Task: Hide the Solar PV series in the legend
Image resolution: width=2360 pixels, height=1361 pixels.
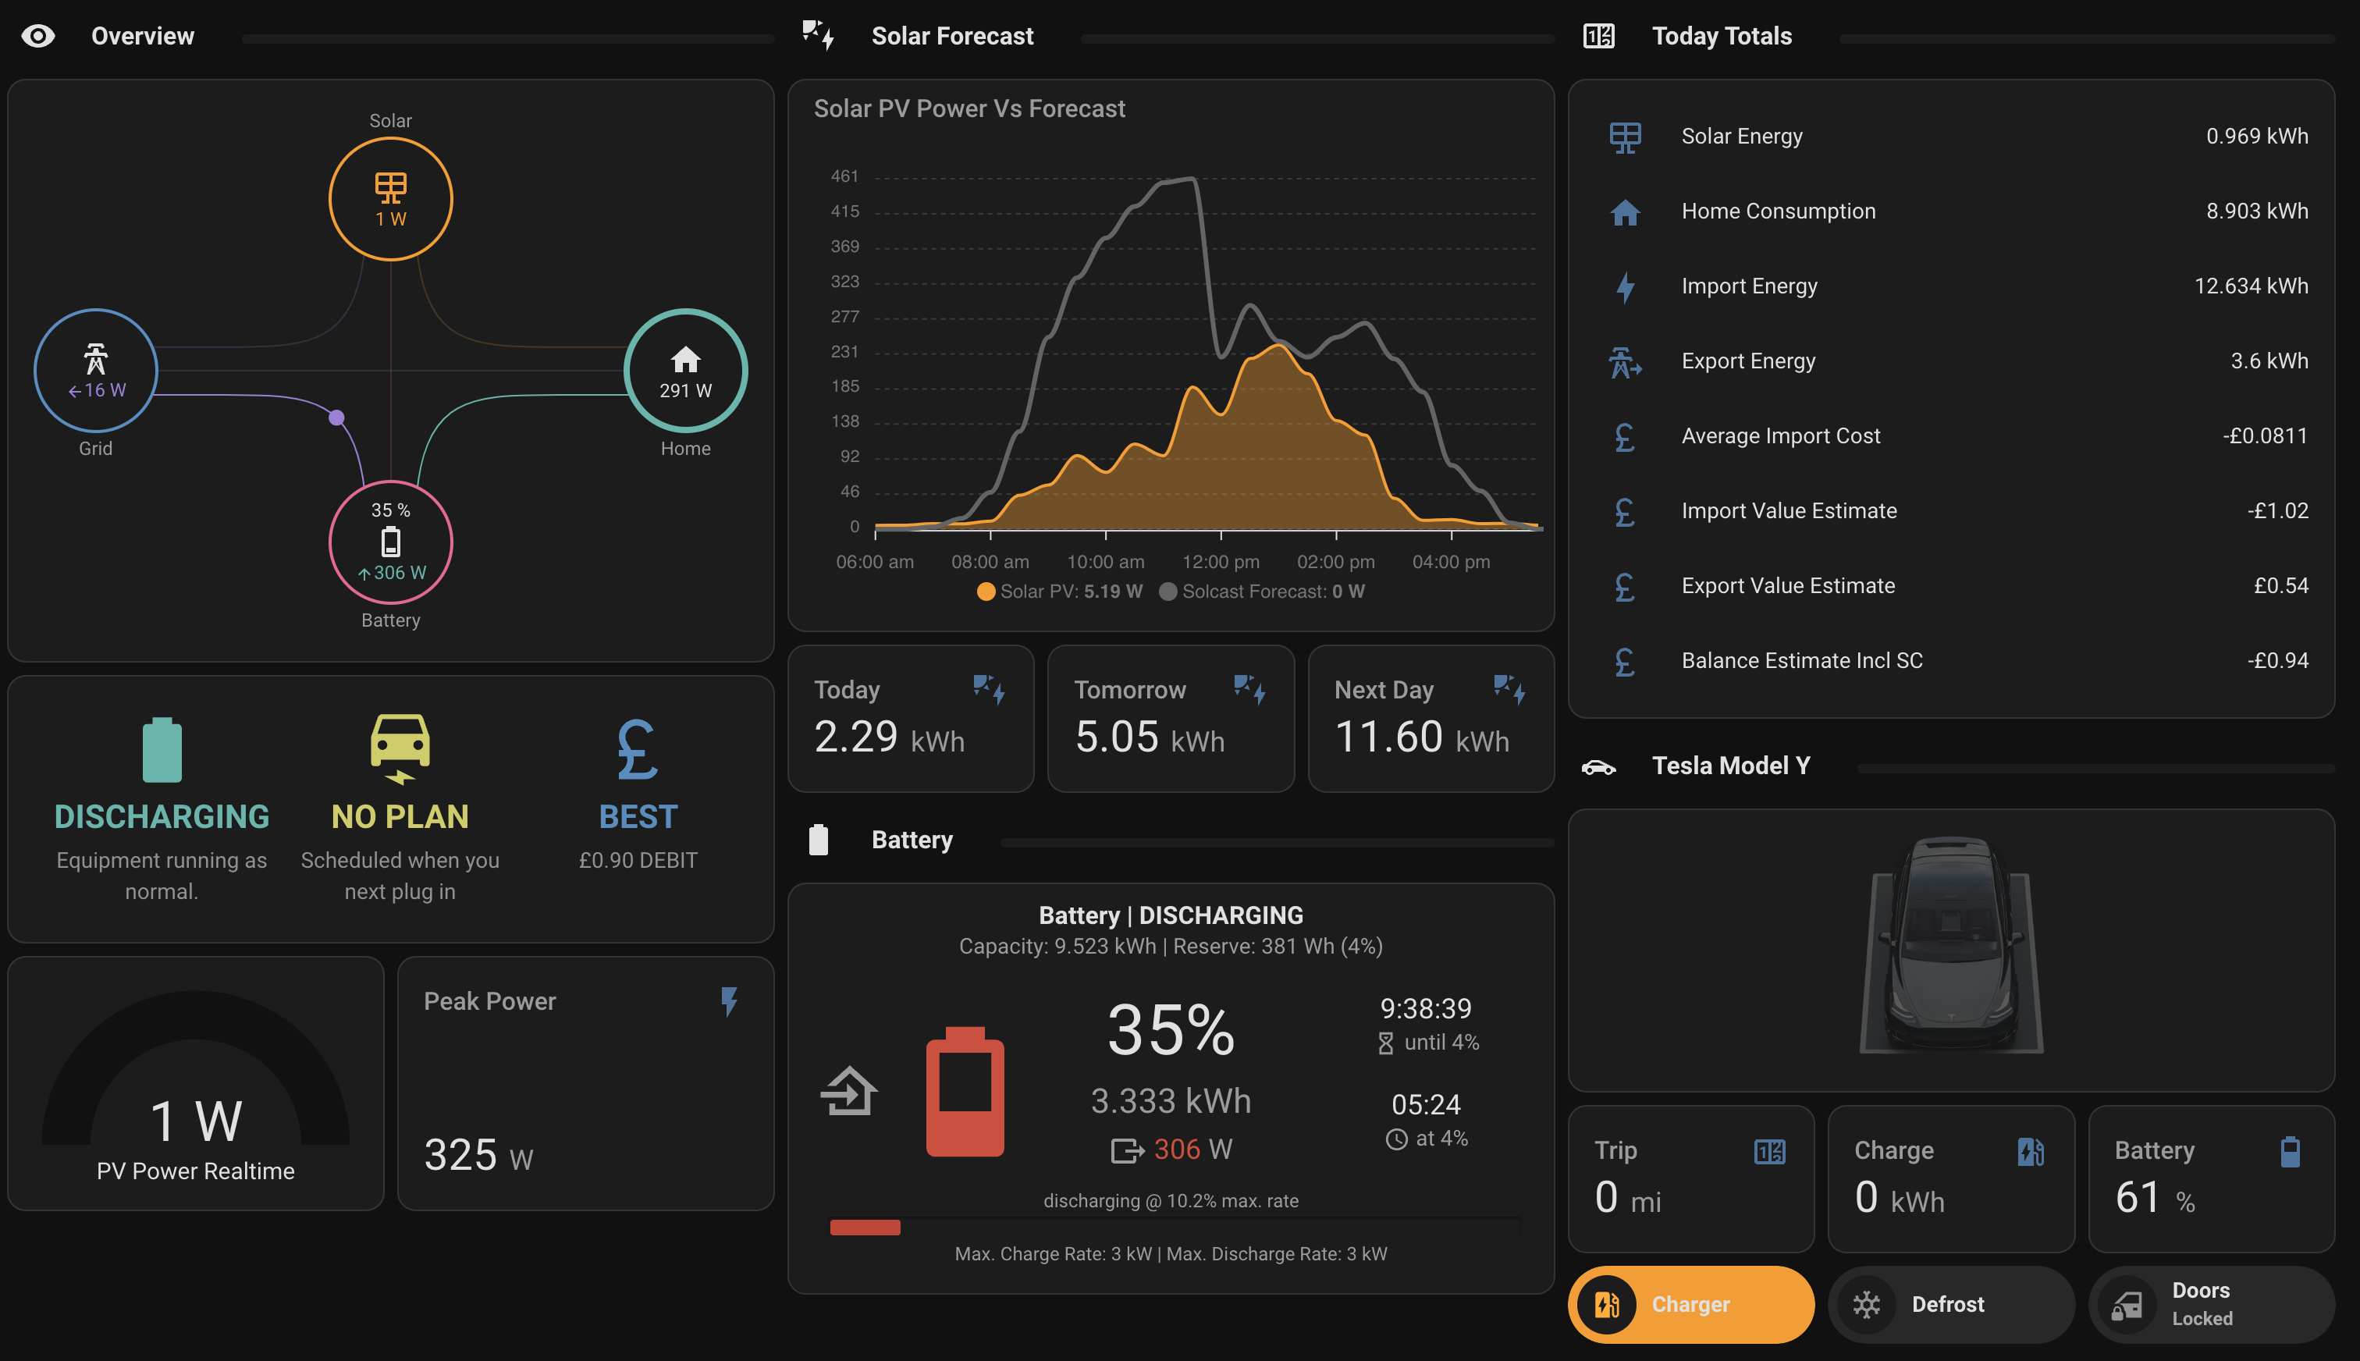Action: 1059,591
